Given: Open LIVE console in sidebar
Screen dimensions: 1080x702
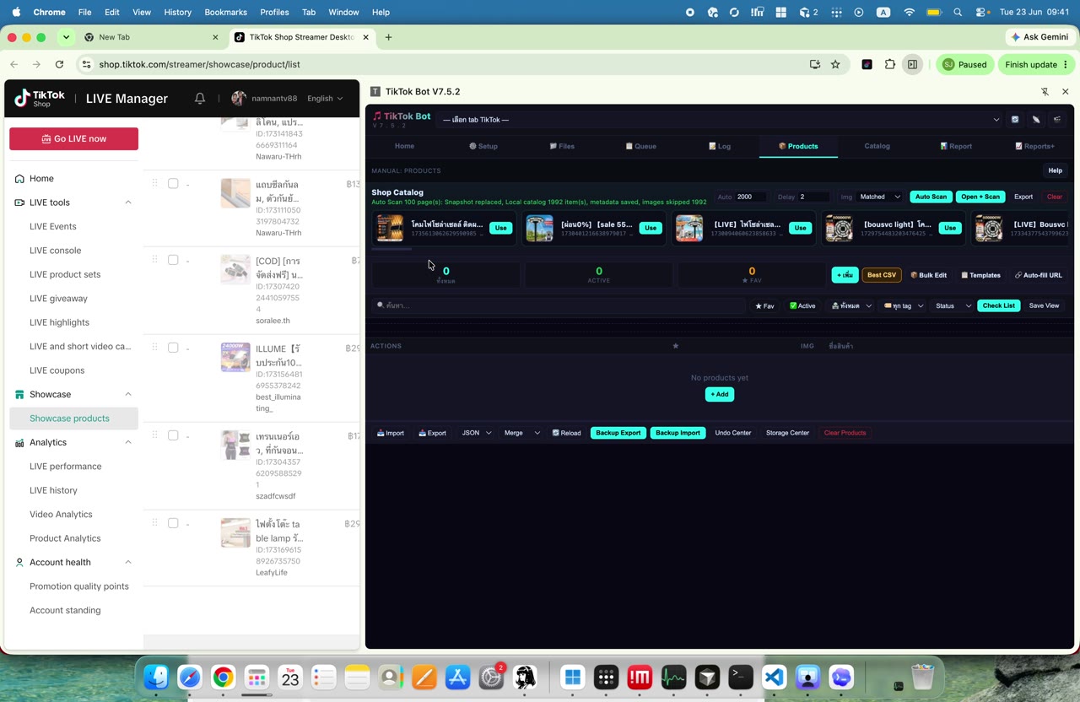Looking at the screenshot, I should pyautogui.click(x=56, y=251).
